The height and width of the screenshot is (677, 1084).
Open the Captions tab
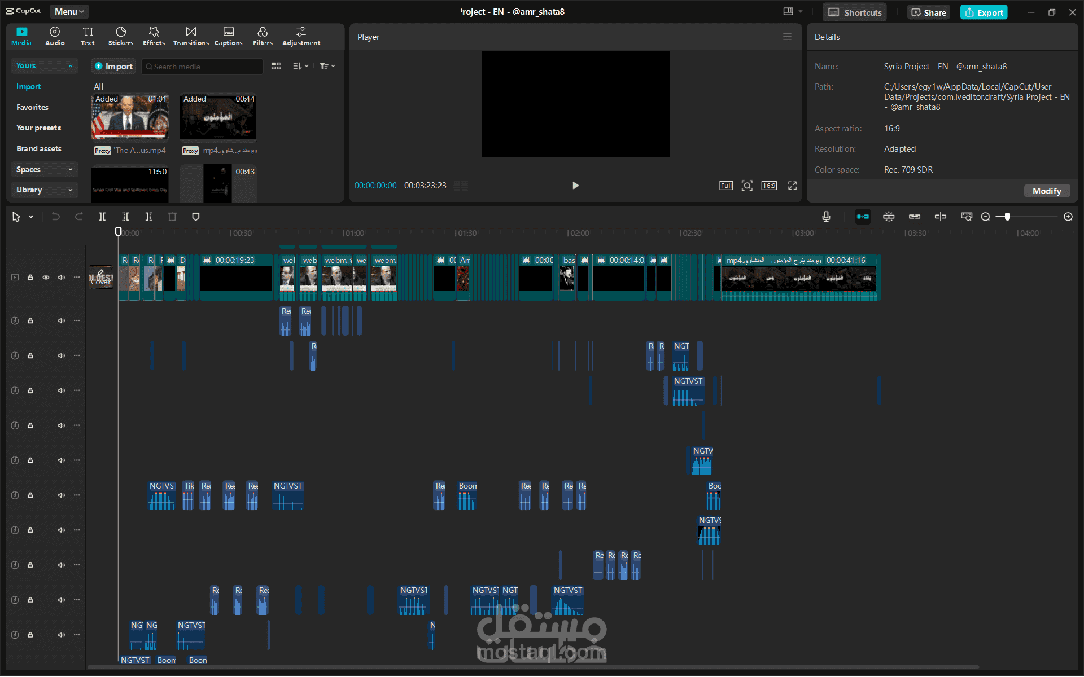[x=228, y=36]
